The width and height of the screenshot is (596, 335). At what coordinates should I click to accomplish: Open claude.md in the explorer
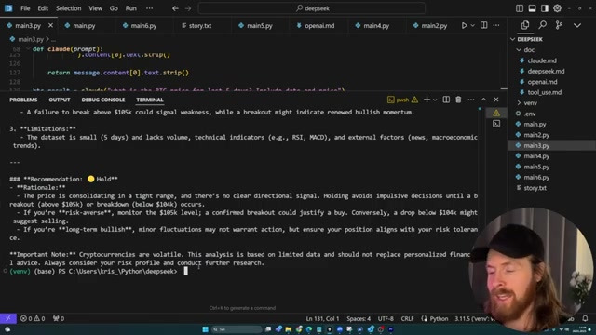[x=542, y=60]
